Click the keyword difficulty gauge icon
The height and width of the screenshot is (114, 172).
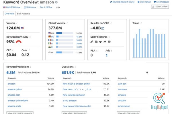pyautogui.click(x=19, y=42)
